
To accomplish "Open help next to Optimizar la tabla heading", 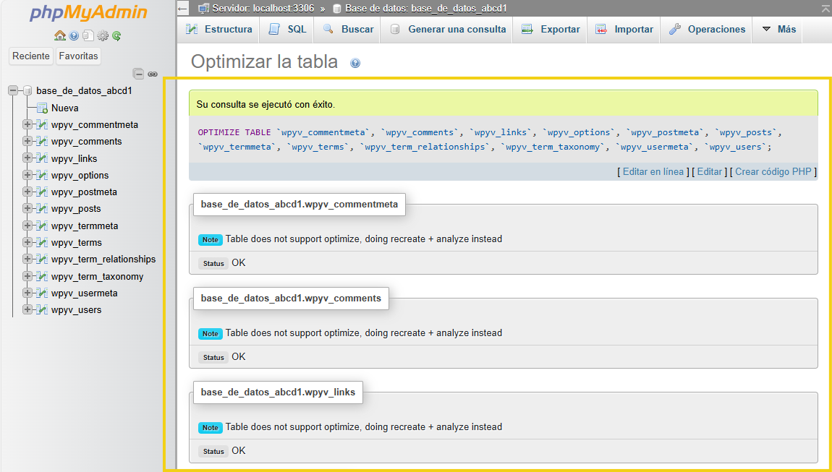I will [x=354, y=61].
